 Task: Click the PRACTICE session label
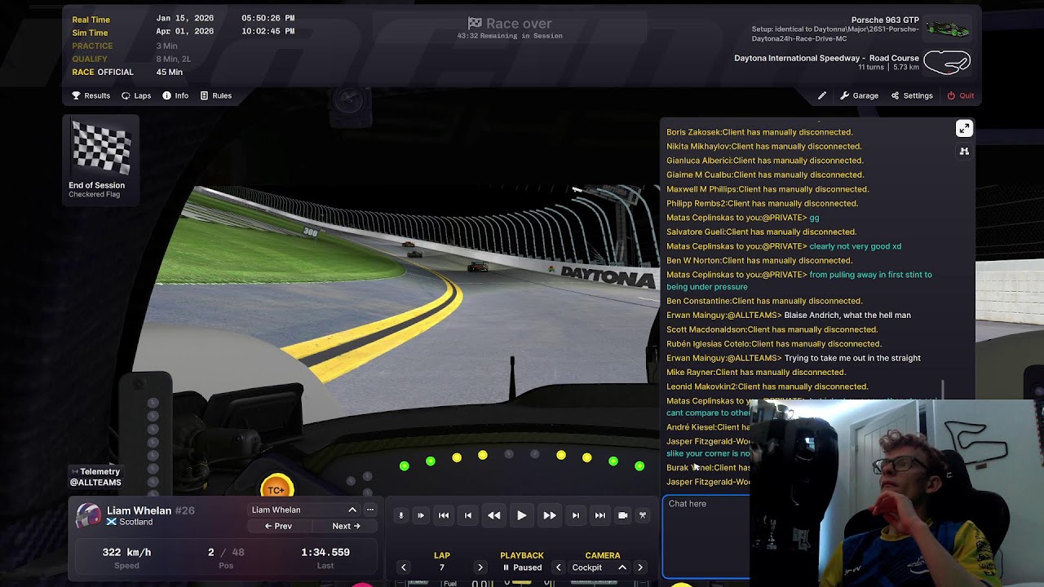92,46
